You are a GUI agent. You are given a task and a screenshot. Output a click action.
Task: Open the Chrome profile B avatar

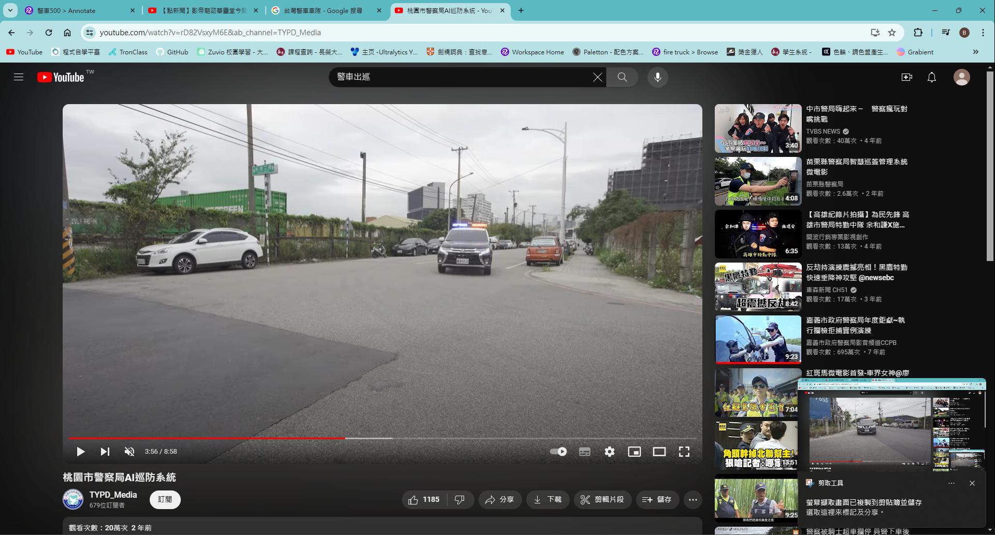964,33
